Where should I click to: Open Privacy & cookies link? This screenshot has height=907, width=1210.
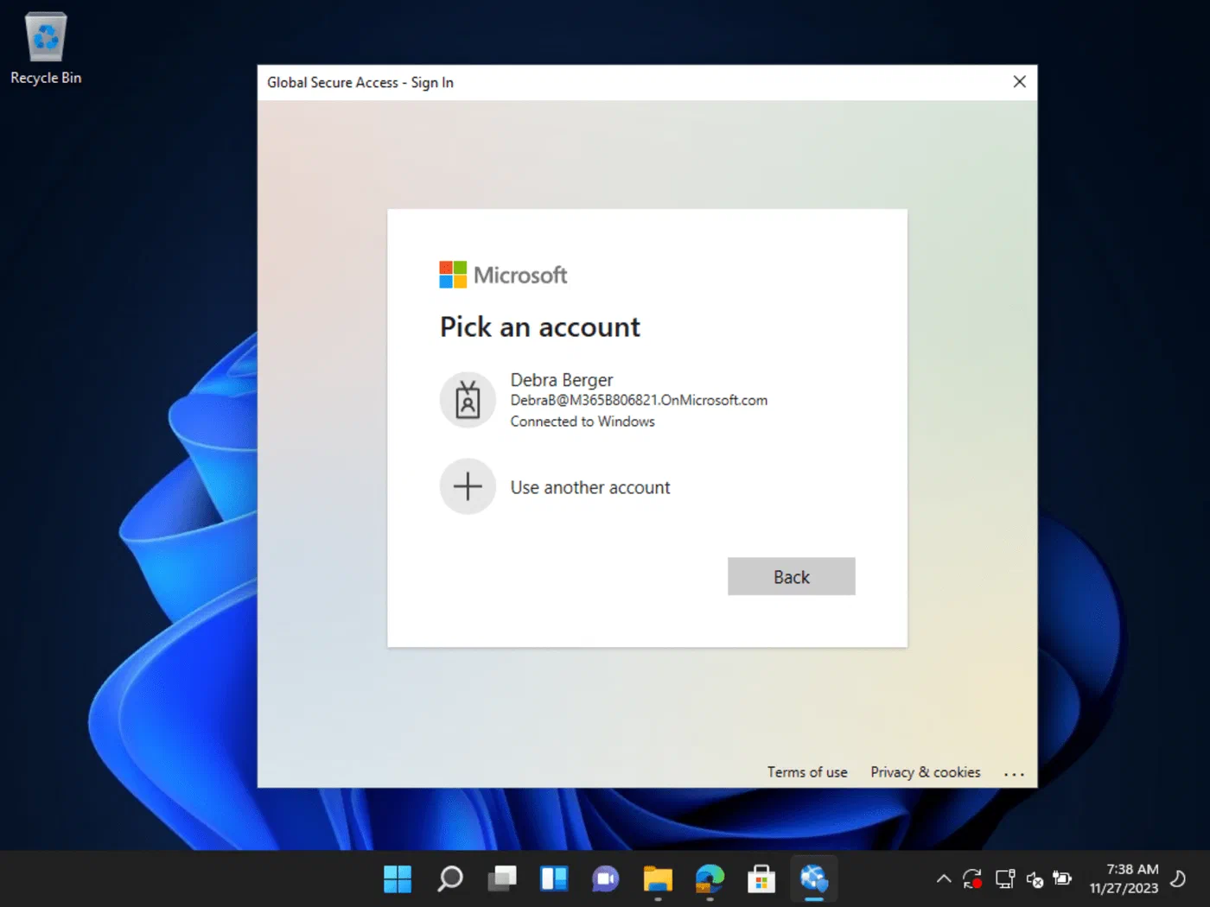point(925,772)
